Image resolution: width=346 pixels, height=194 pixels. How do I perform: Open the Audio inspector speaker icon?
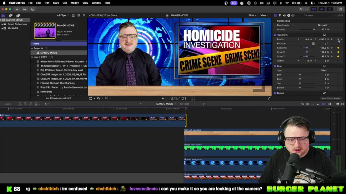click(x=284, y=15)
